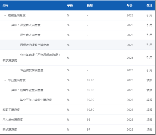Image resolution: width=156 pixels, height=135 pixels.
Task: Click the 用人单位满意度 row label
Action: point(13,120)
